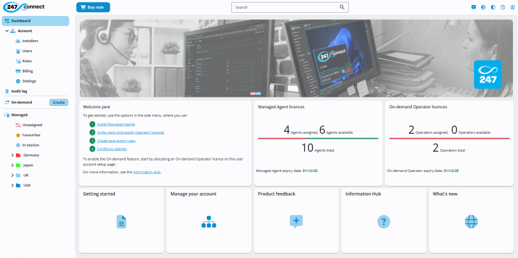The width and height of the screenshot is (518, 258).
Task: Open the help question-mark icon in header
Action: pyautogui.click(x=503, y=7)
